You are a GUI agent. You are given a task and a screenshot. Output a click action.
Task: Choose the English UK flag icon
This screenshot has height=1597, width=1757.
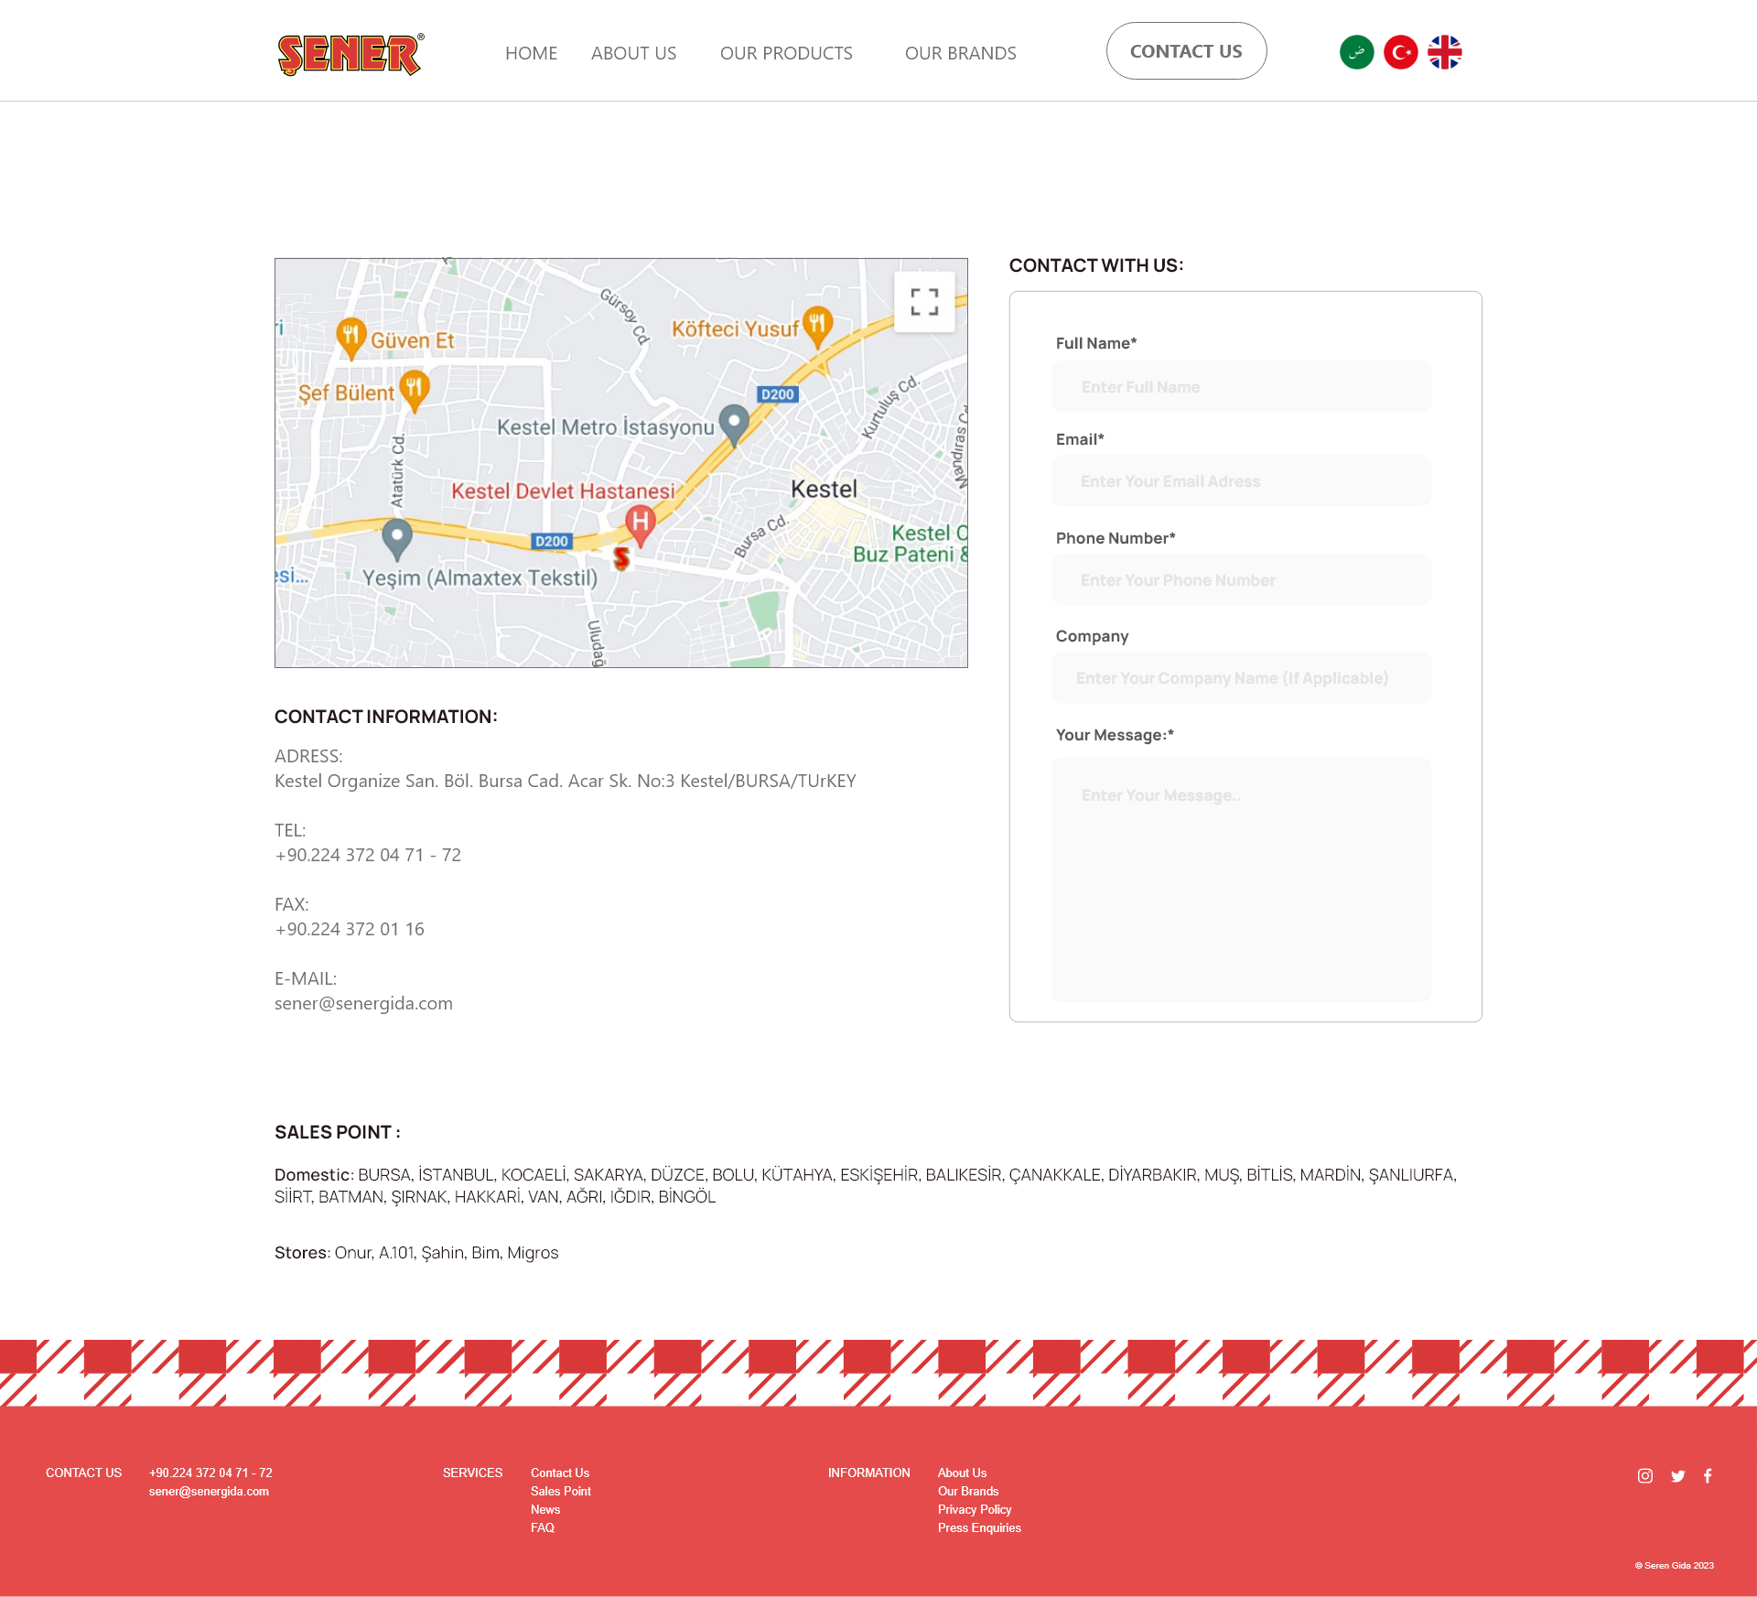coord(1444,52)
